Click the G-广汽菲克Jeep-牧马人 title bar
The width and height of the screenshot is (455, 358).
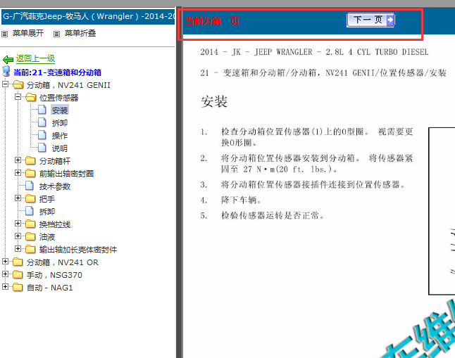(x=88, y=16)
